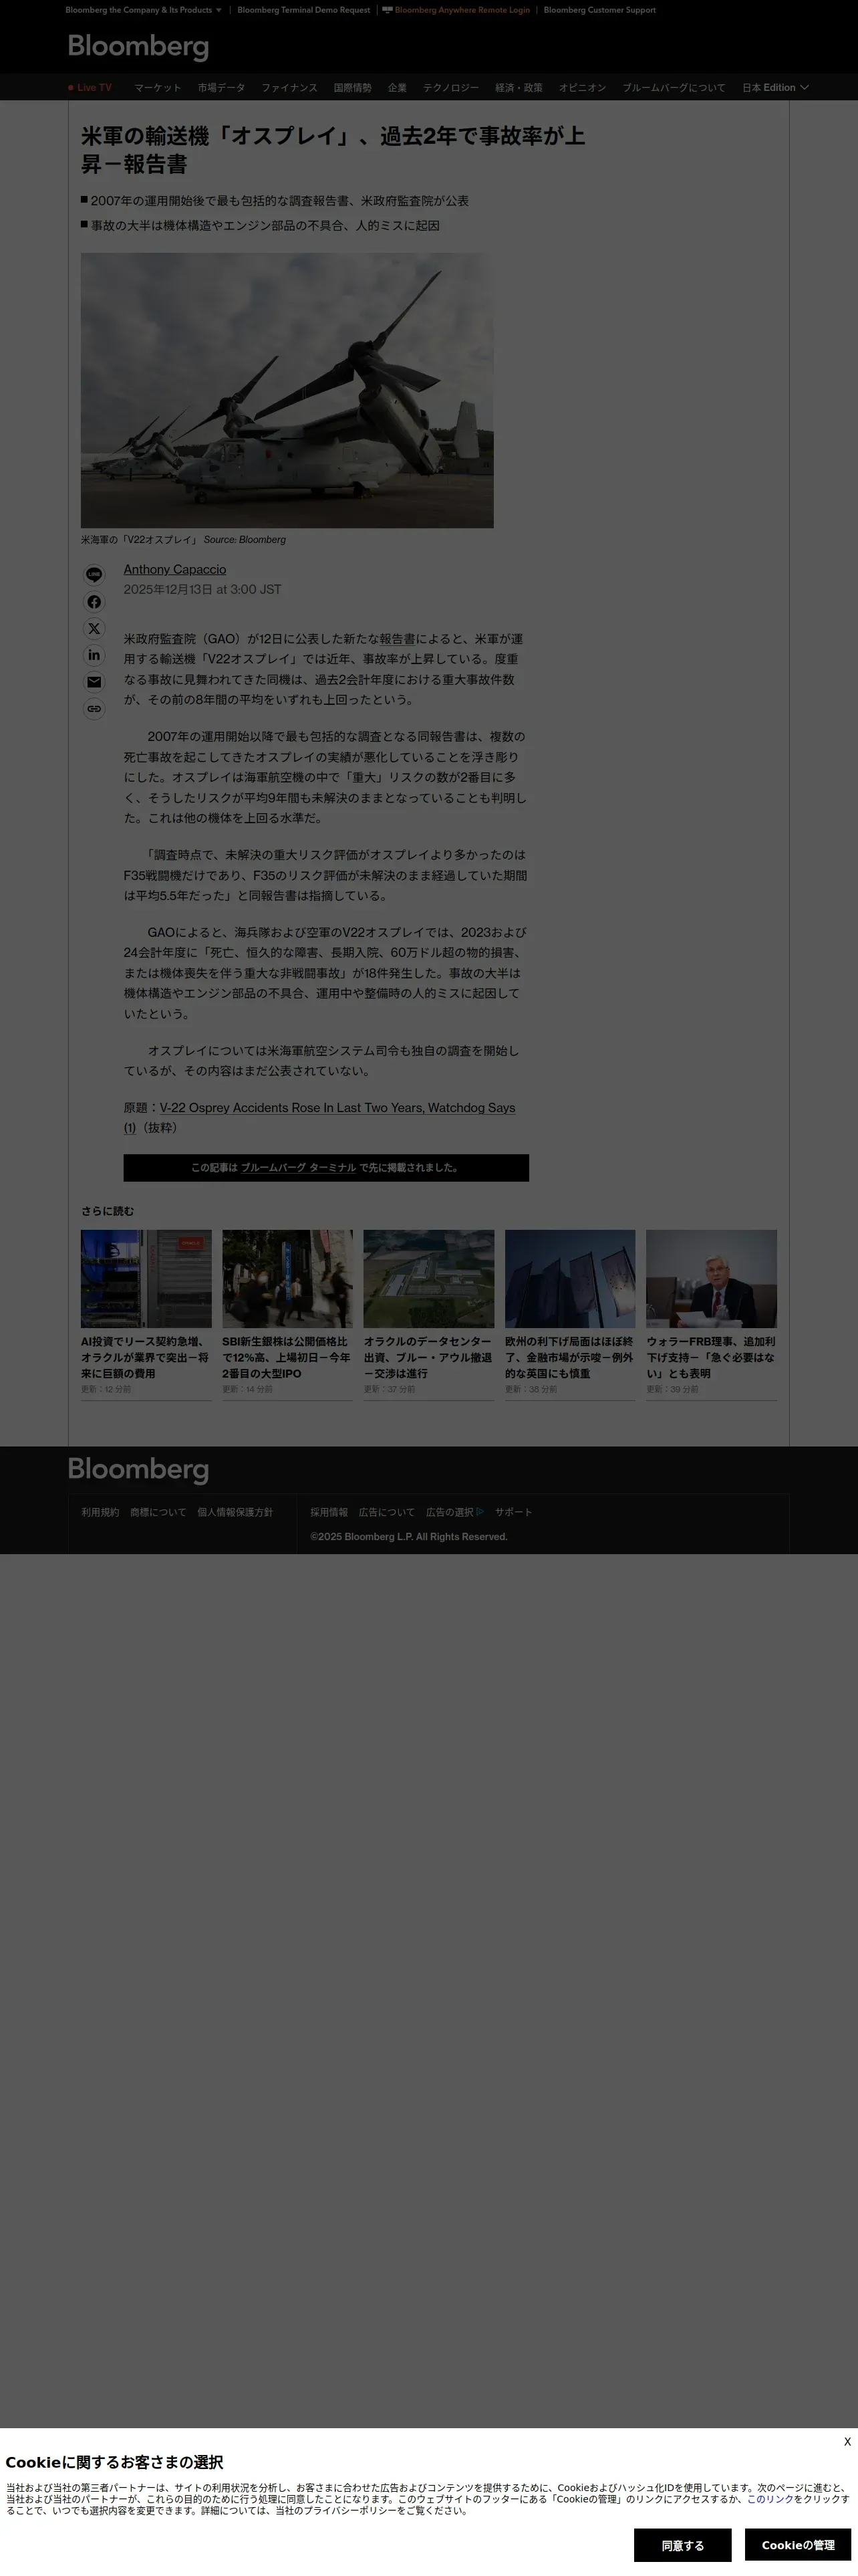Open 採用情報 footer link
This screenshot has height=2576, width=858.
[x=329, y=1512]
